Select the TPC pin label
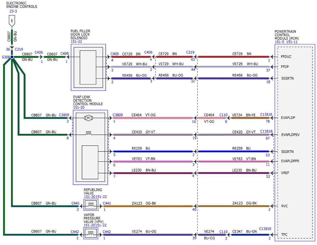The width and height of the screenshot is (317, 245). click(x=285, y=235)
